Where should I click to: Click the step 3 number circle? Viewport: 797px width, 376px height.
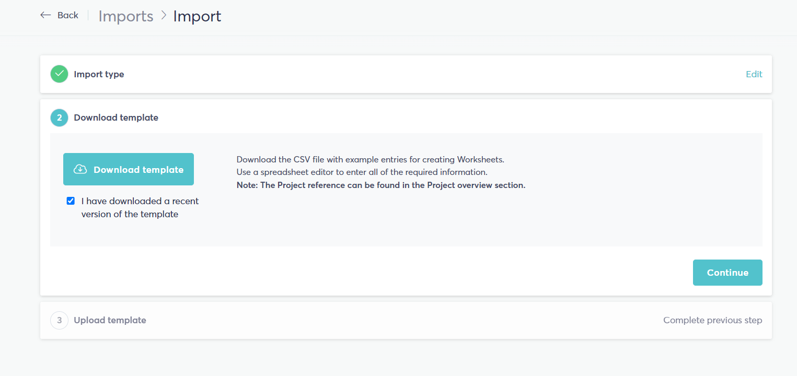[x=59, y=320]
